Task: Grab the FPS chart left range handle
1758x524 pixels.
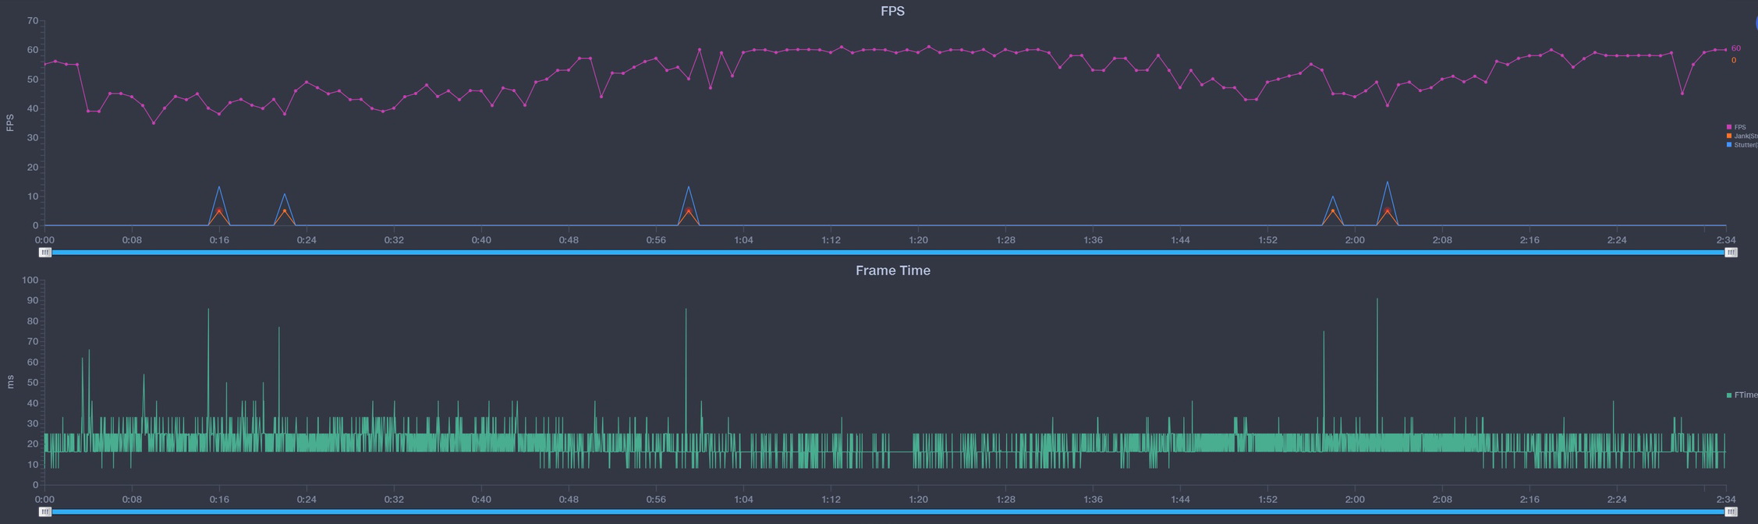Action: 45,253
